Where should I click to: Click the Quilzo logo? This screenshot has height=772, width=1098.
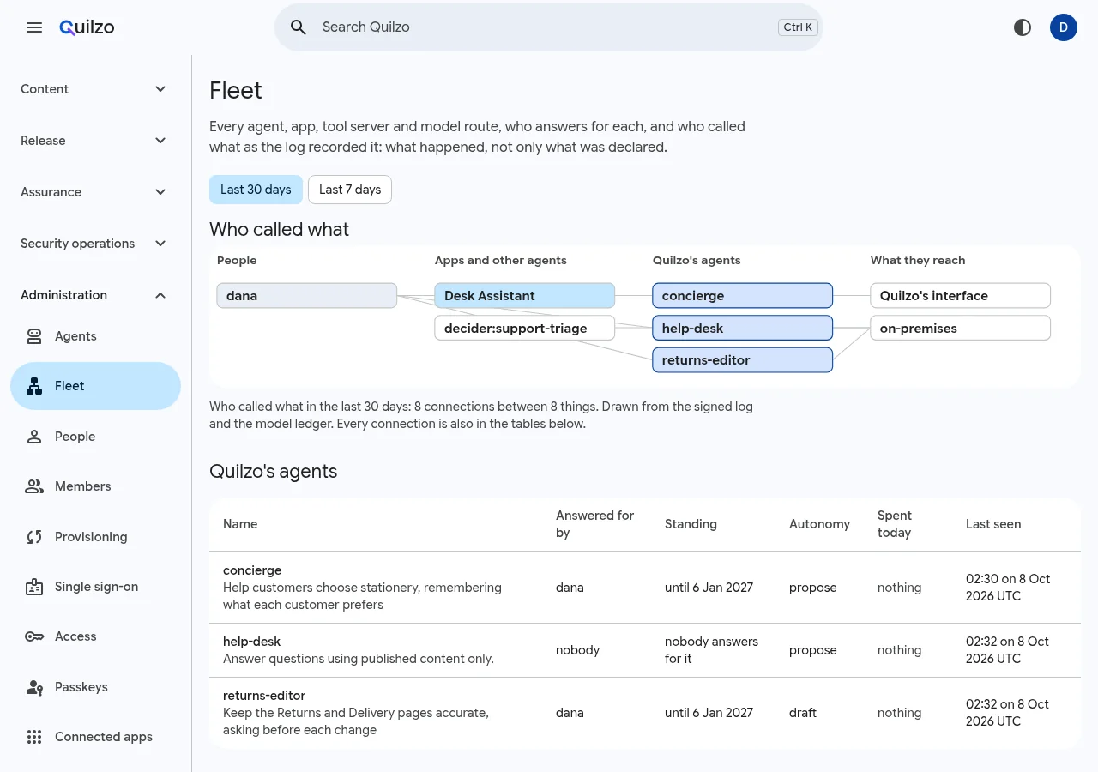click(87, 27)
